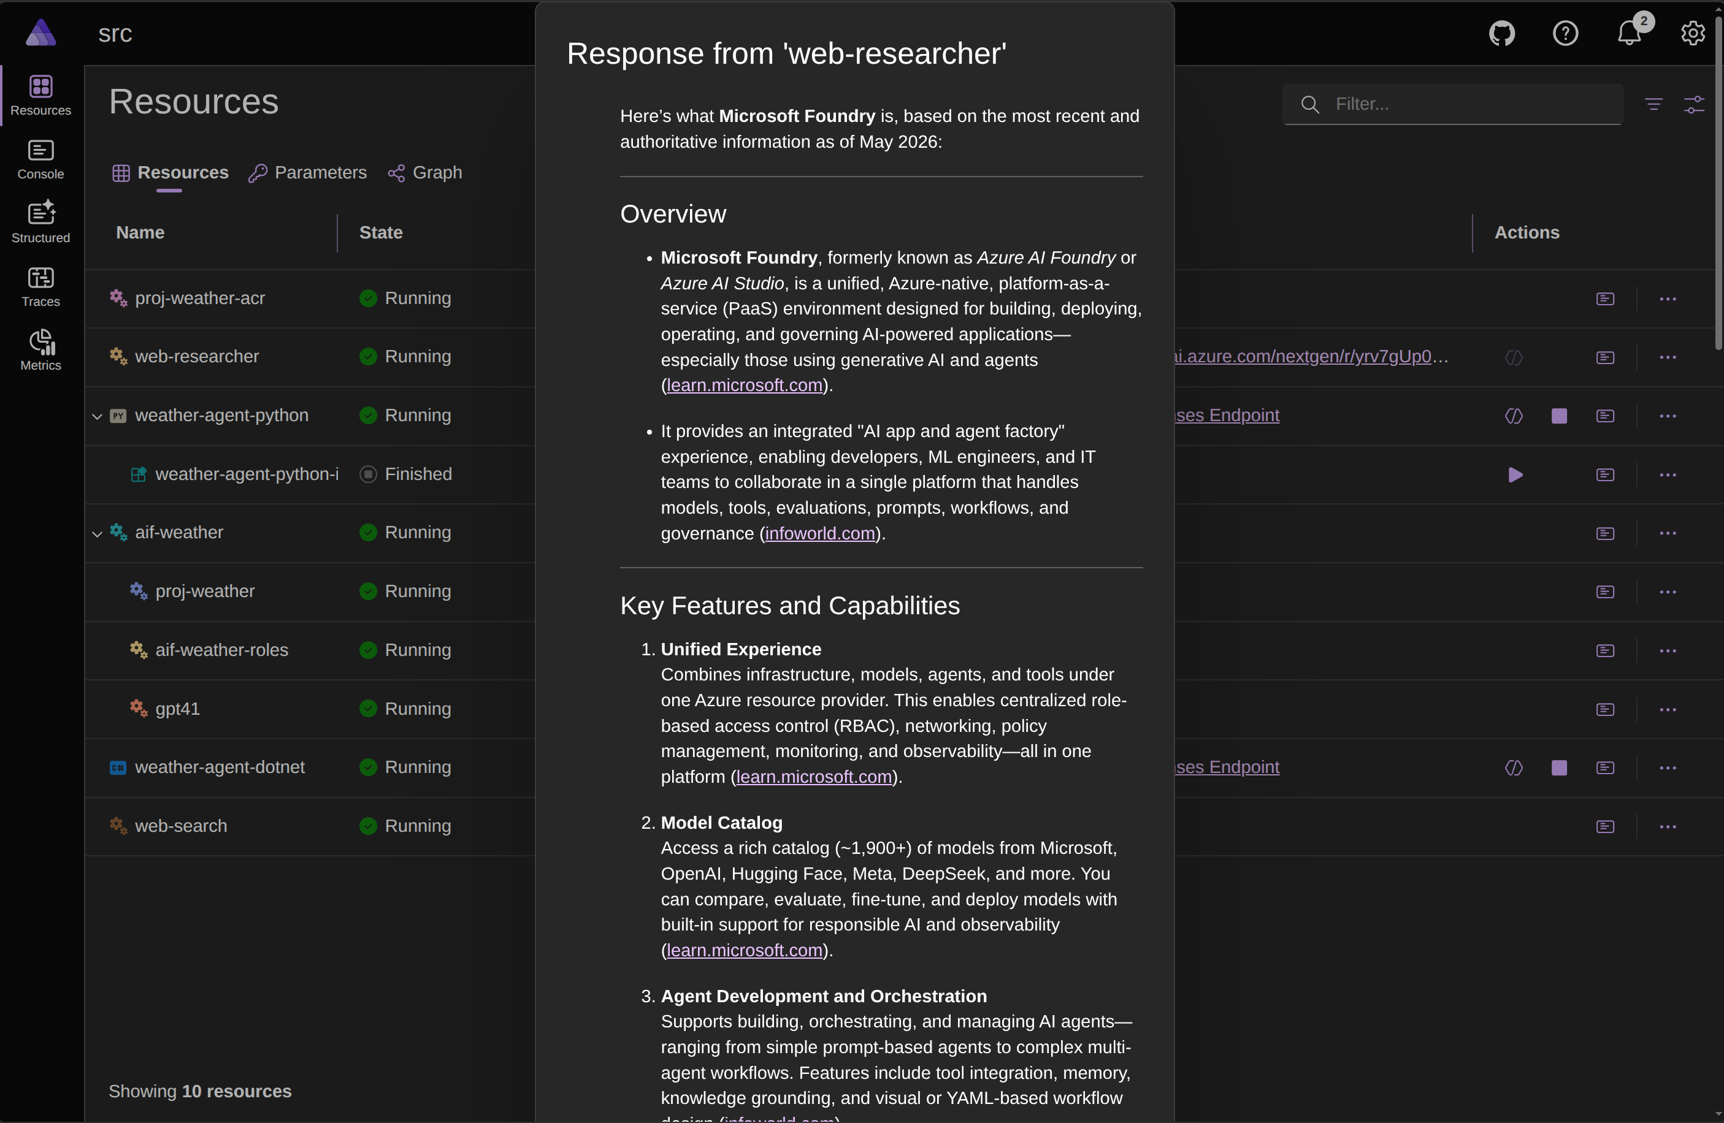Select the proj-weather resource name

coord(205,592)
